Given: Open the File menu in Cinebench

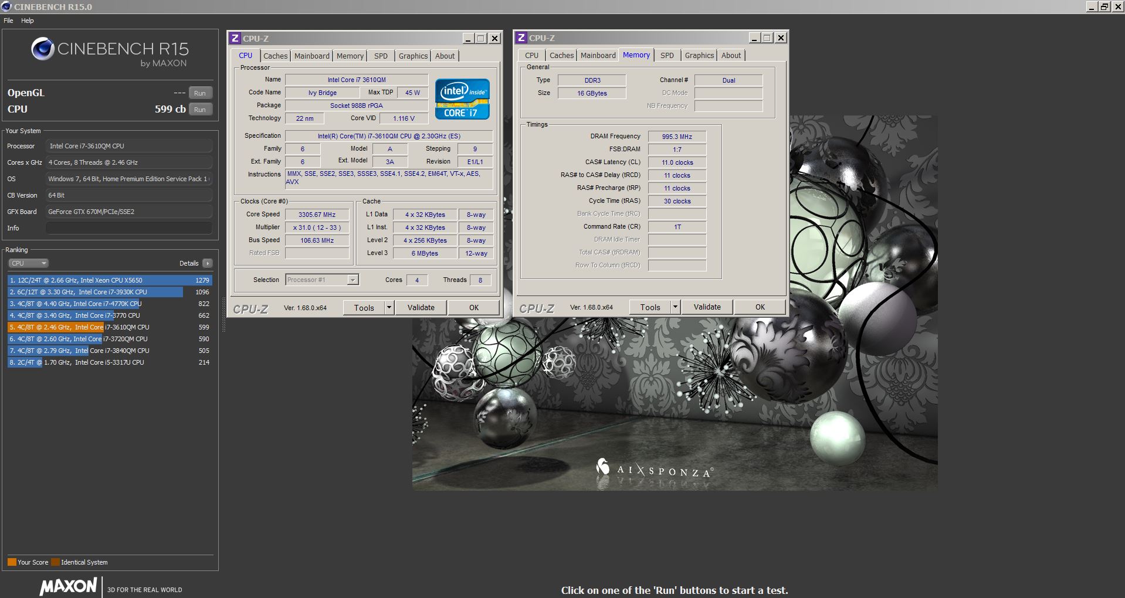Looking at the screenshot, I should point(8,21).
